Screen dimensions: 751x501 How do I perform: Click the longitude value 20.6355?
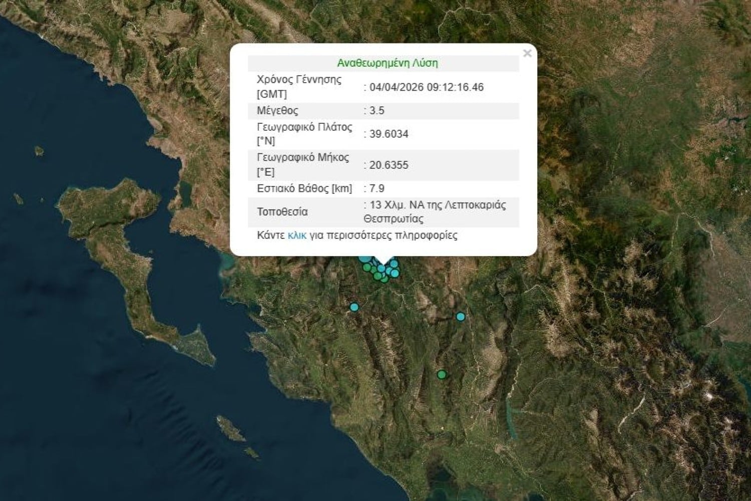pos(389,165)
